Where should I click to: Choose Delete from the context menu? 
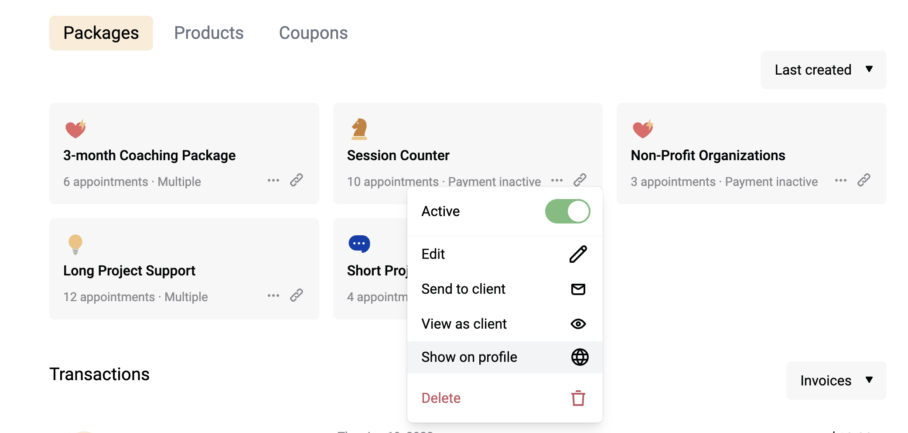click(505, 398)
